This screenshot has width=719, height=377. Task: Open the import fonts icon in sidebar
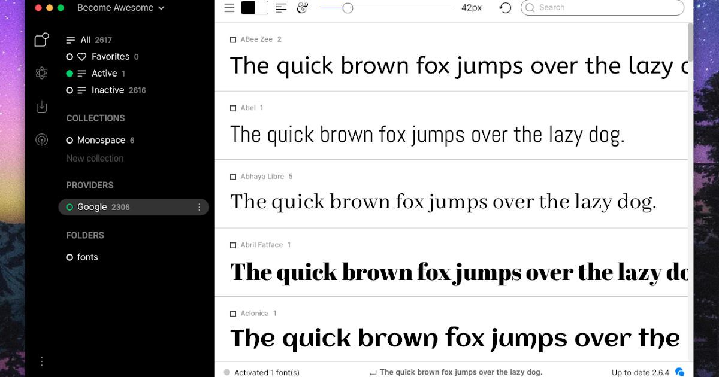tap(41, 107)
